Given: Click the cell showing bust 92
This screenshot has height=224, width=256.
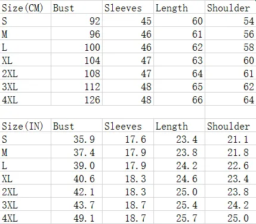Looking at the screenshot, I should coord(76,20).
